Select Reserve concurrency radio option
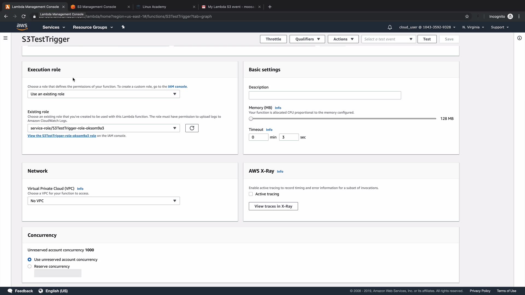 tap(30, 267)
